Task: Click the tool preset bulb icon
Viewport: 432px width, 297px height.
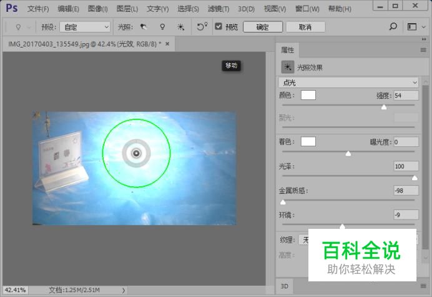Action: point(18,27)
